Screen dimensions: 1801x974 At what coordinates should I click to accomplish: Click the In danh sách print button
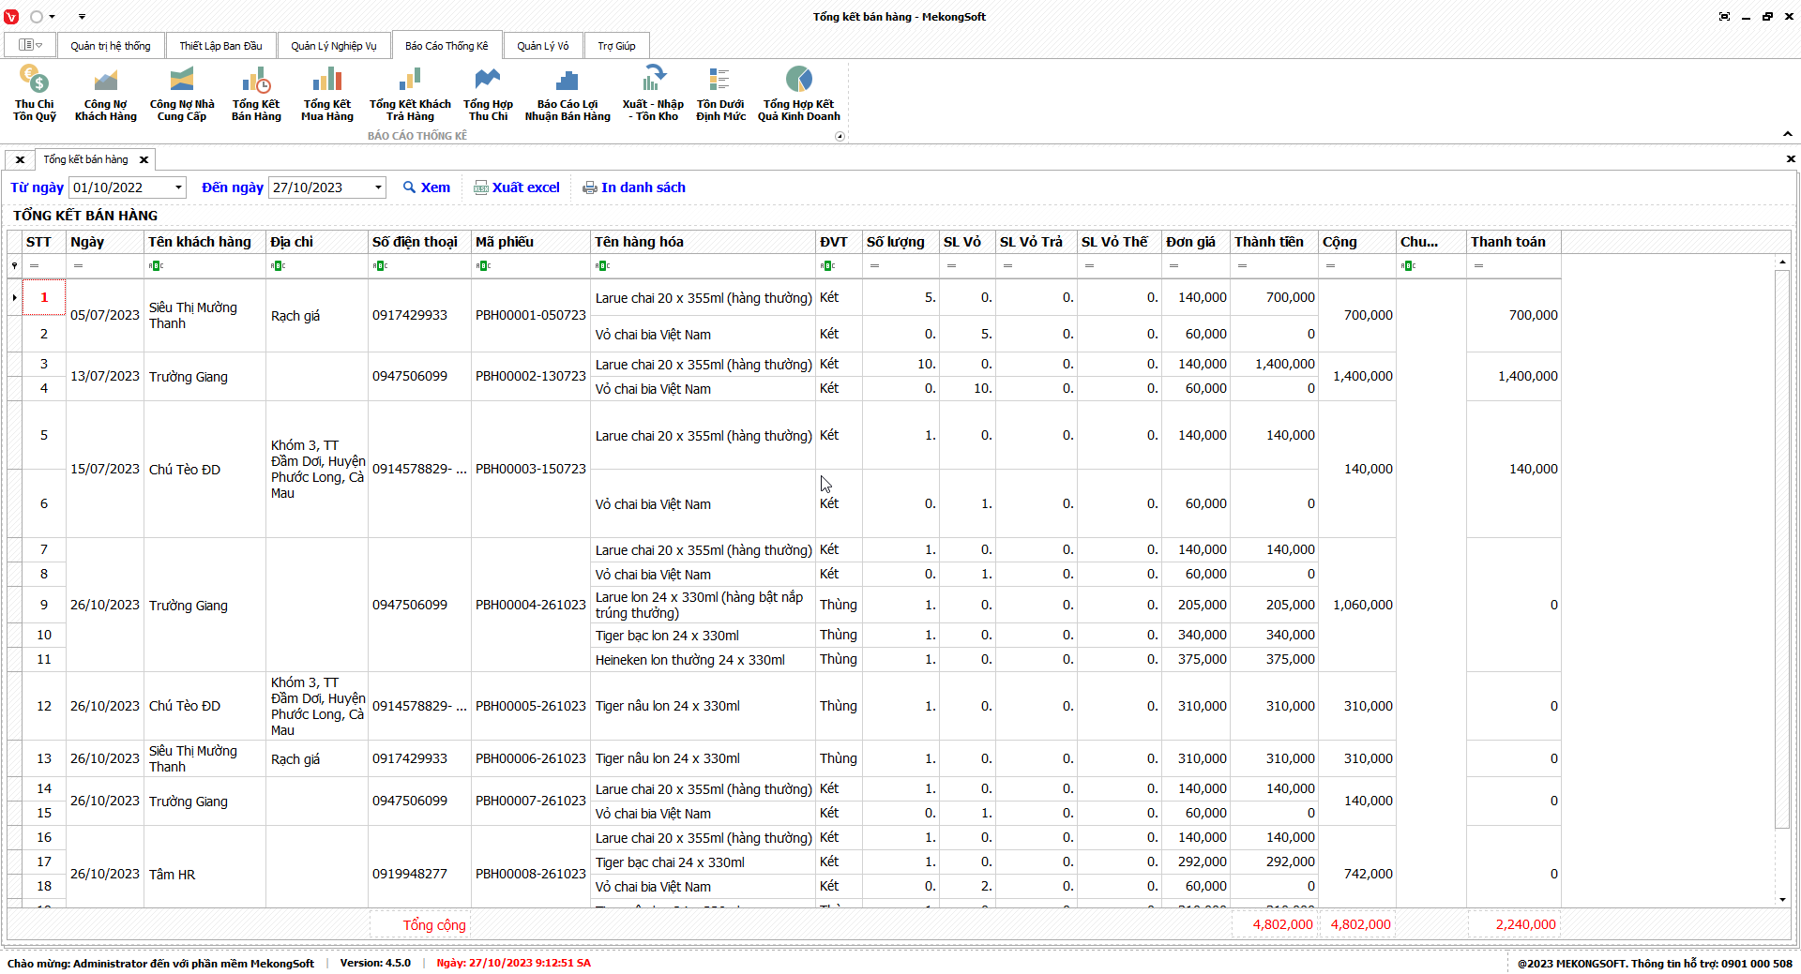pyautogui.click(x=634, y=187)
